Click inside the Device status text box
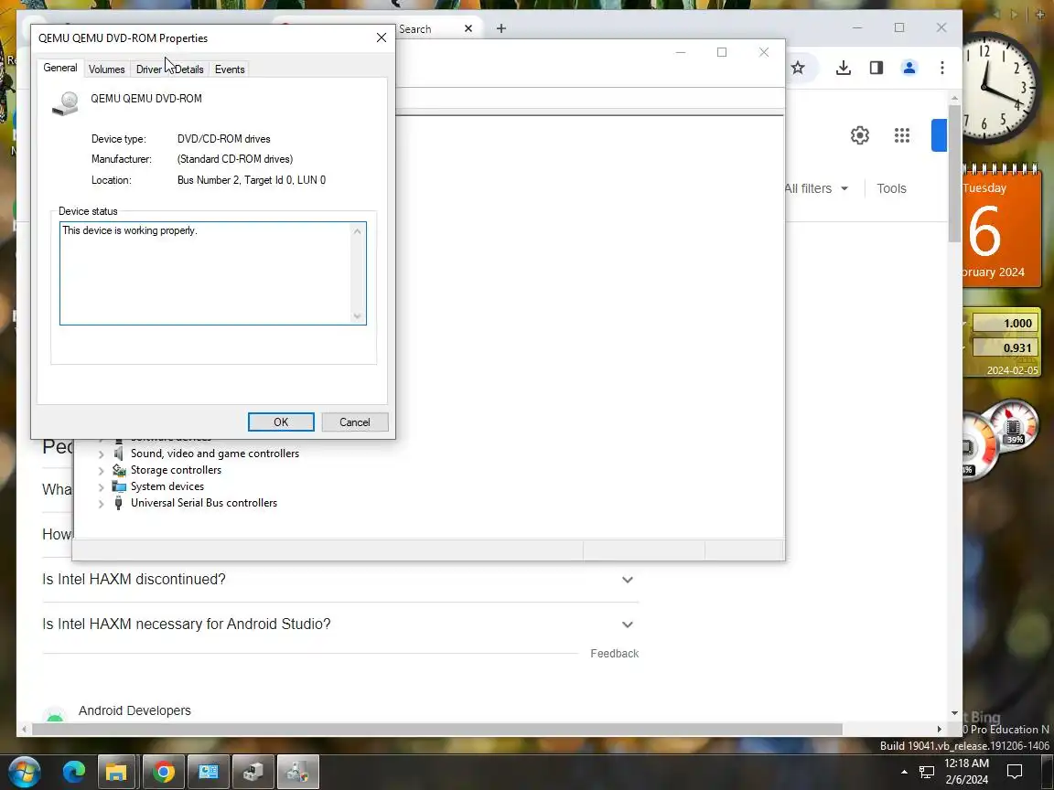Screen dimensions: 1054x790 [205, 273]
